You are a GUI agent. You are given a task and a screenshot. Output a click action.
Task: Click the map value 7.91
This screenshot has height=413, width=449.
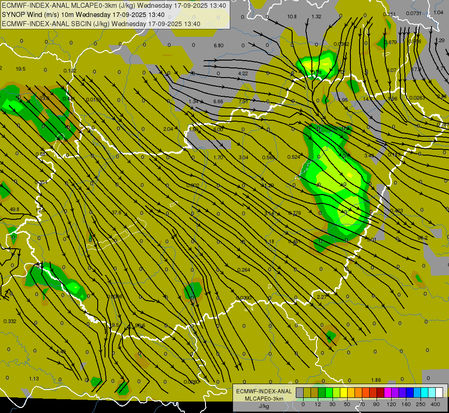click(x=244, y=101)
